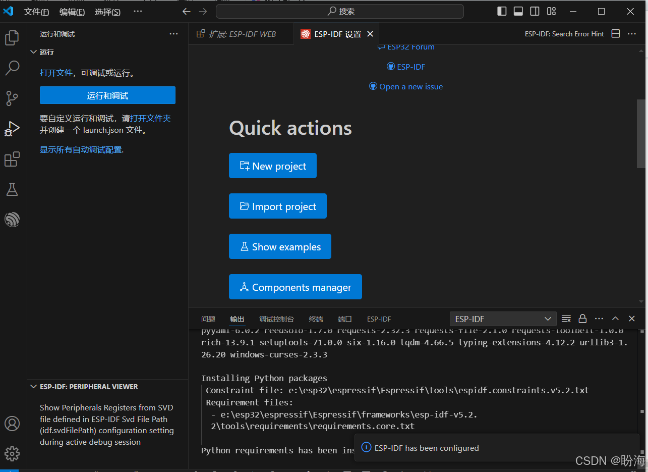
Task: Toggle secondary side bar layout icon
Action: tap(535, 11)
